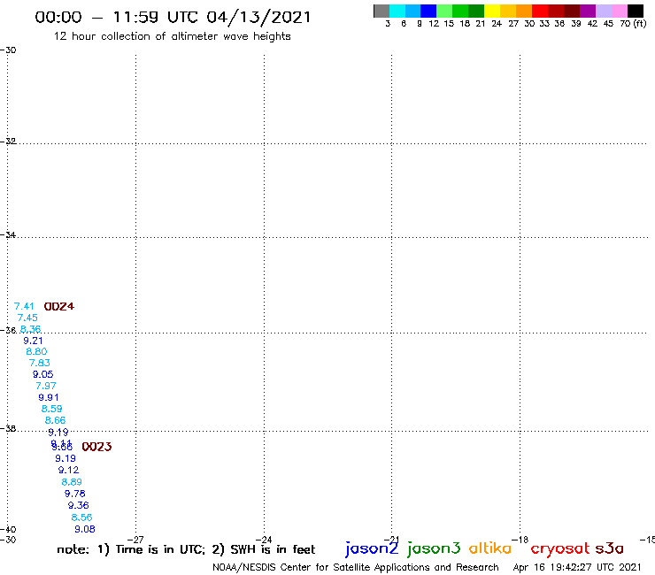Image resolution: width=655 pixels, height=575 pixels.
Task: Click the 9.36 wave height value
Action: coord(79,506)
